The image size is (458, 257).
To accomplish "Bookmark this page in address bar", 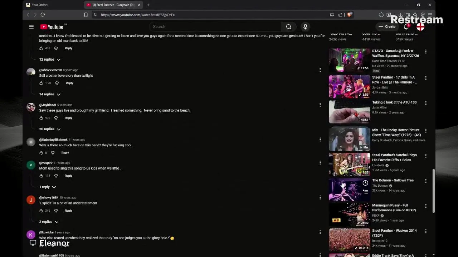I will [86, 15].
